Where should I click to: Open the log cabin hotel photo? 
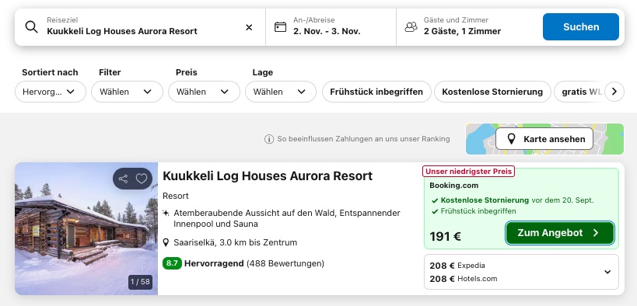[86, 229]
